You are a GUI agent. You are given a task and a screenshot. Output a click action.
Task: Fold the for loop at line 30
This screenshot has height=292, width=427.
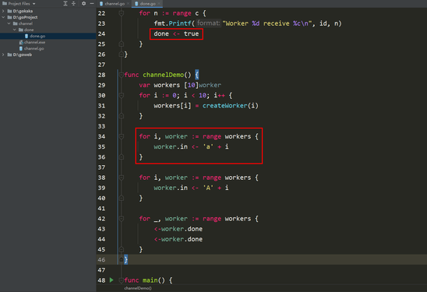[122, 95]
